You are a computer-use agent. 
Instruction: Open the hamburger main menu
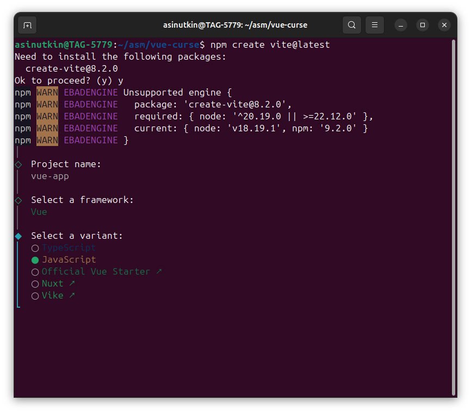[x=374, y=25]
